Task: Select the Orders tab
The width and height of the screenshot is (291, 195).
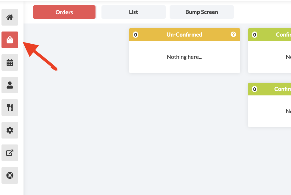Action: (64, 12)
